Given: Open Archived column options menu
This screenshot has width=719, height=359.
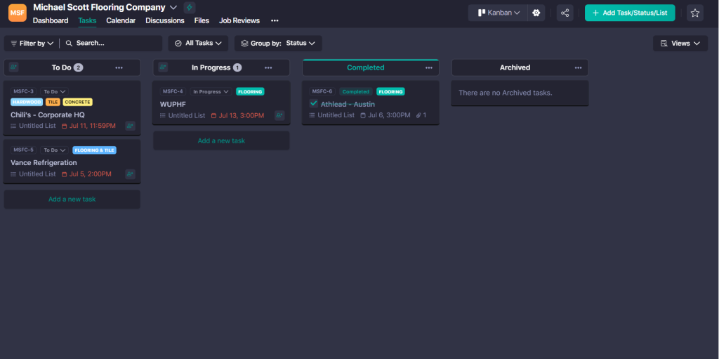Looking at the screenshot, I should 579,67.
